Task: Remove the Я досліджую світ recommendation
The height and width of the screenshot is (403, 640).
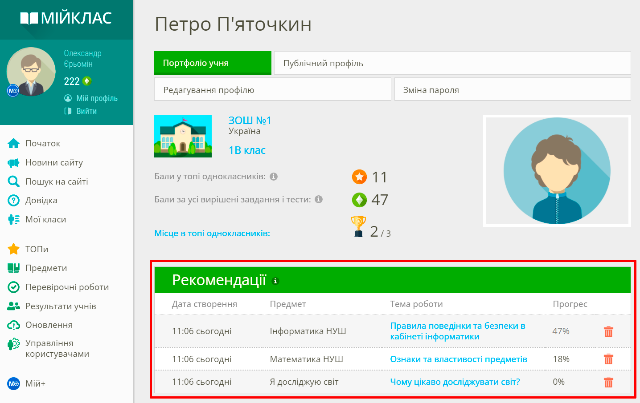Action: tap(608, 382)
